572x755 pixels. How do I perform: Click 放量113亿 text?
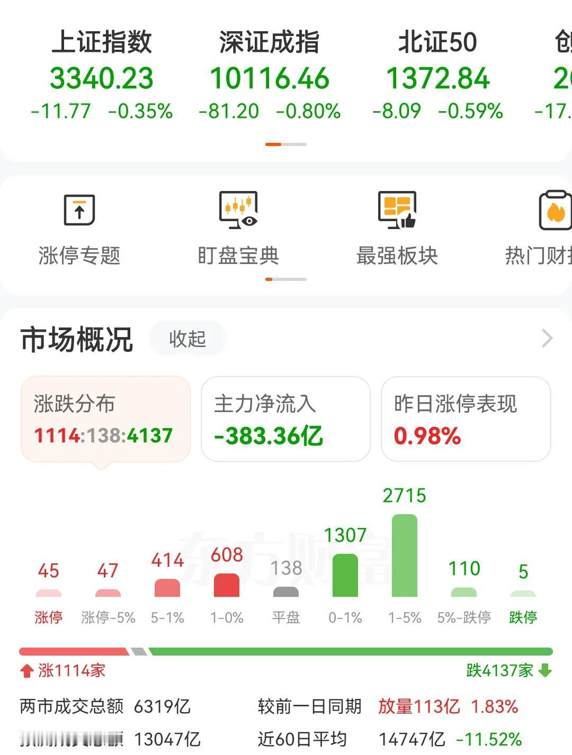[419, 706]
